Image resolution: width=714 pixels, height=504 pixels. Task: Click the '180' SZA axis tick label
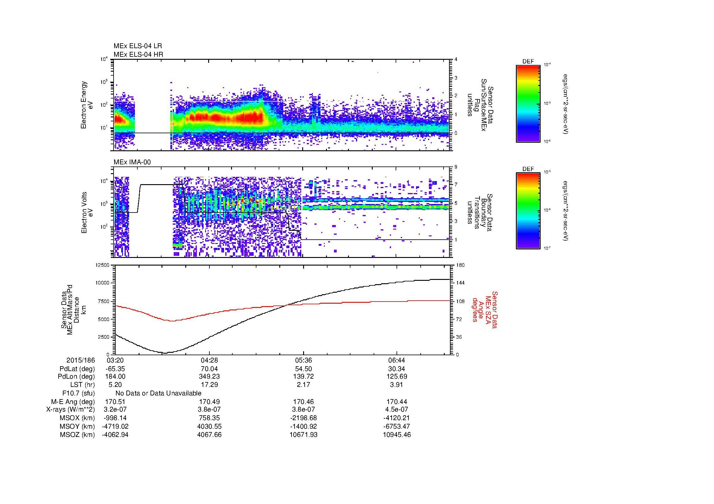pos(460,265)
